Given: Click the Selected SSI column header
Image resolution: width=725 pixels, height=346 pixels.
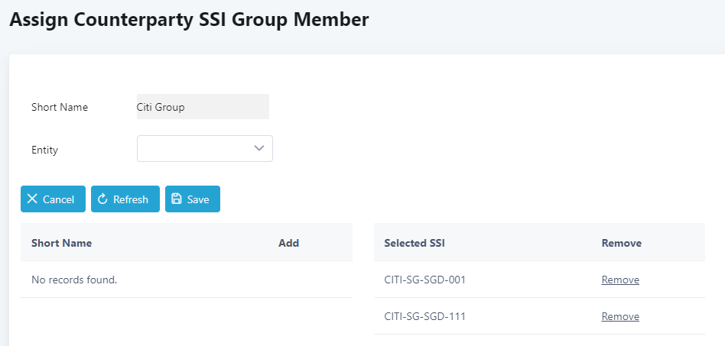Looking at the screenshot, I should (x=415, y=243).
